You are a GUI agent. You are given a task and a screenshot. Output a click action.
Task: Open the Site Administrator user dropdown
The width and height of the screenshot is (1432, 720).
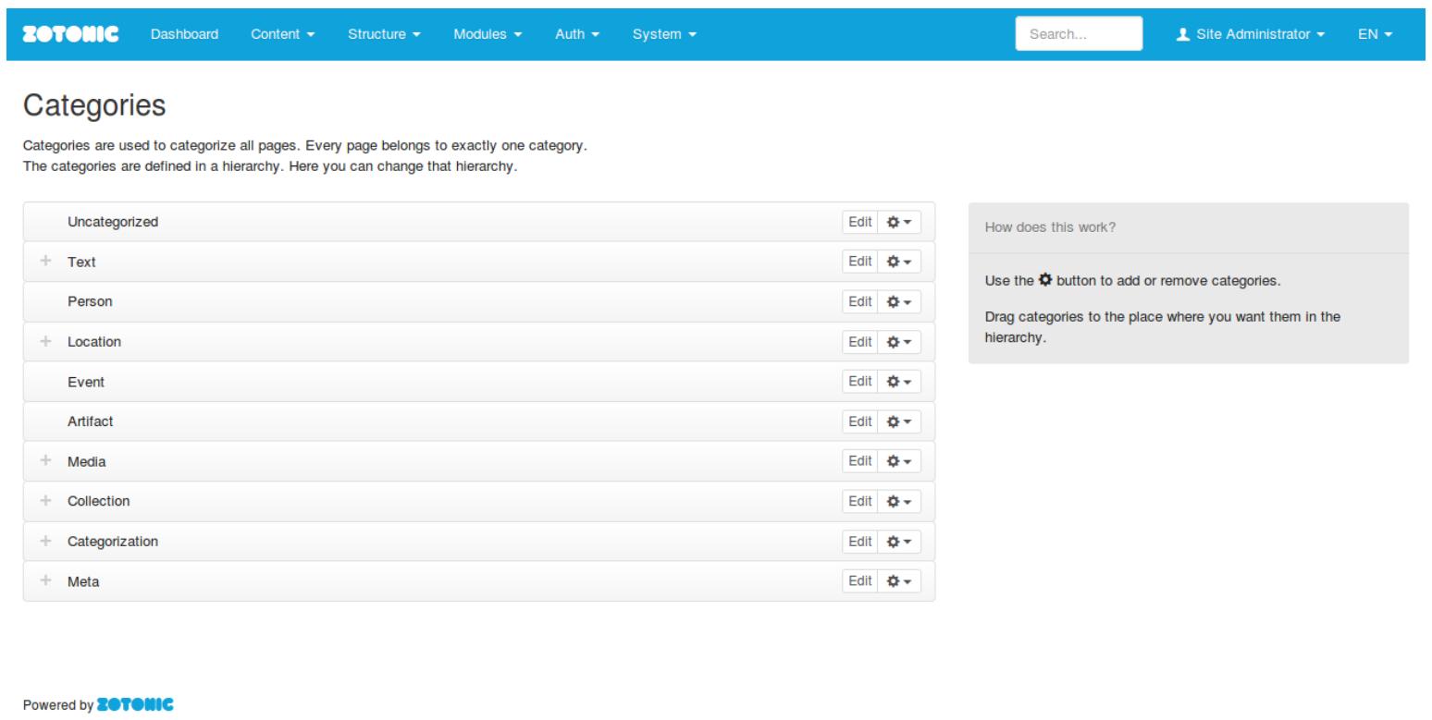click(1251, 34)
